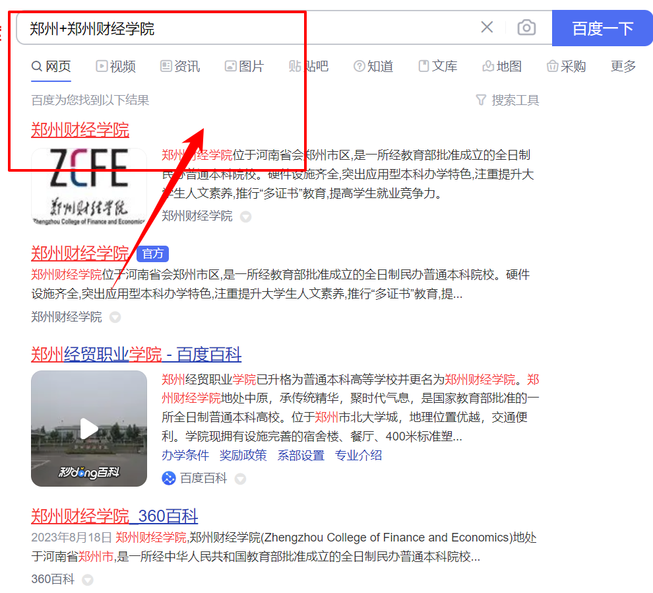Image resolution: width=653 pixels, height=593 pixels.
Task: Click the magnifier icon on 网页 tab
Action: pyautogui.click(x=37, y=66)
